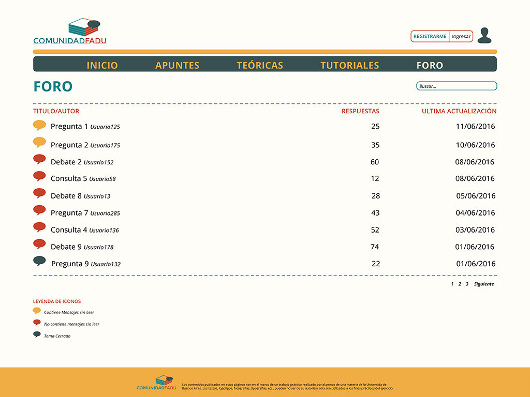The height and width of the screenshot is (397, 530).
Task: Open the Pregunta 7 thread by Usuario285
Action: [69, 213]
